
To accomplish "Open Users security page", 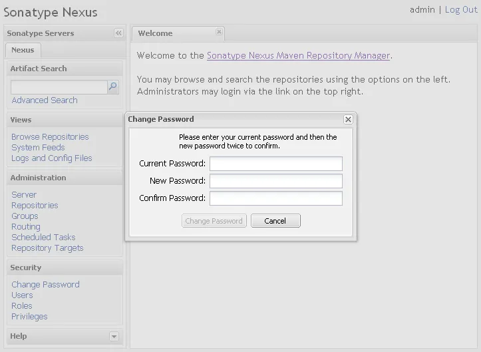I will [x=22, y=295].
